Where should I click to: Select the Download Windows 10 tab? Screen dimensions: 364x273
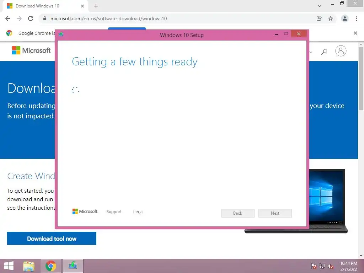45,6
